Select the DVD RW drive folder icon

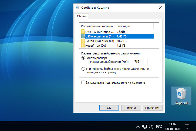[x=83, y=32]
